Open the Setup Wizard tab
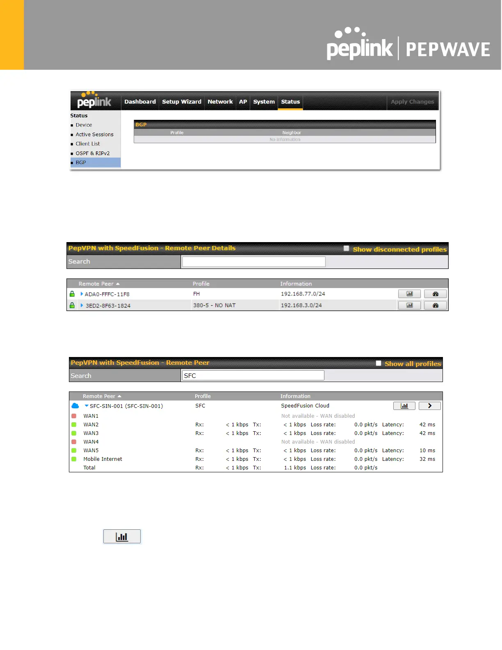Viewport: 502px width, 650px height. (182, 102)
